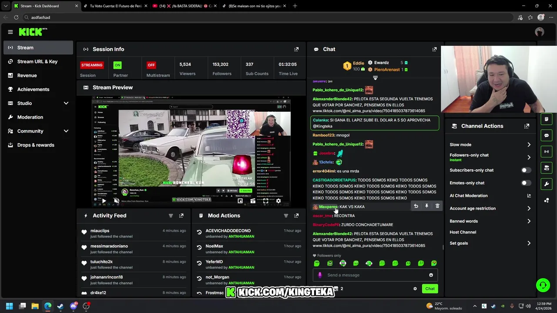This screenshot has height=313, width=557.
Task: Toggle the chat bubble icon in right rail
Action: 547,135
